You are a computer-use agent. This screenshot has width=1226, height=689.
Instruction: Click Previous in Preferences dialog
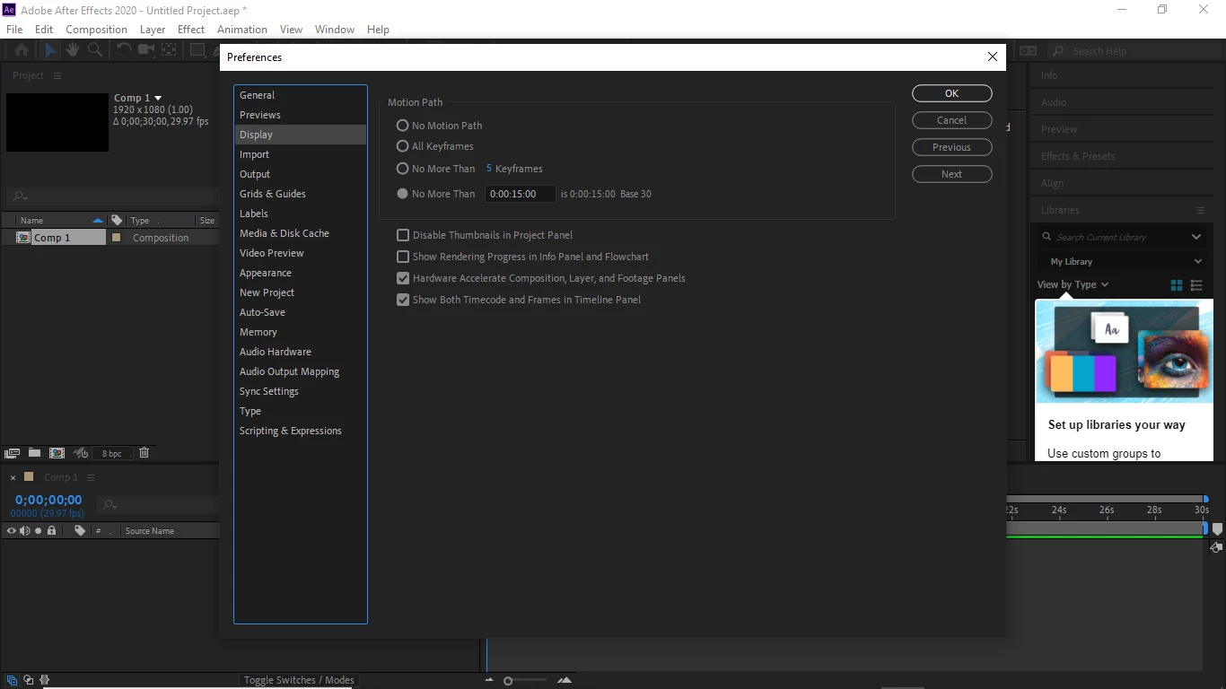[952, 147]
